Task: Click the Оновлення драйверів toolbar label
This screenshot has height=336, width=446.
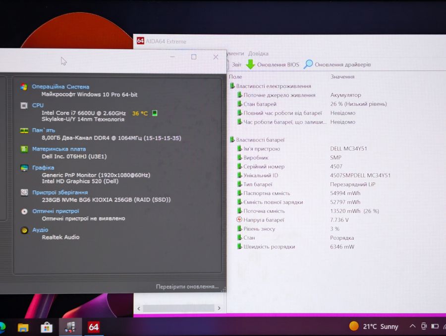Action: pyautogui.click(x=342, y=65)
